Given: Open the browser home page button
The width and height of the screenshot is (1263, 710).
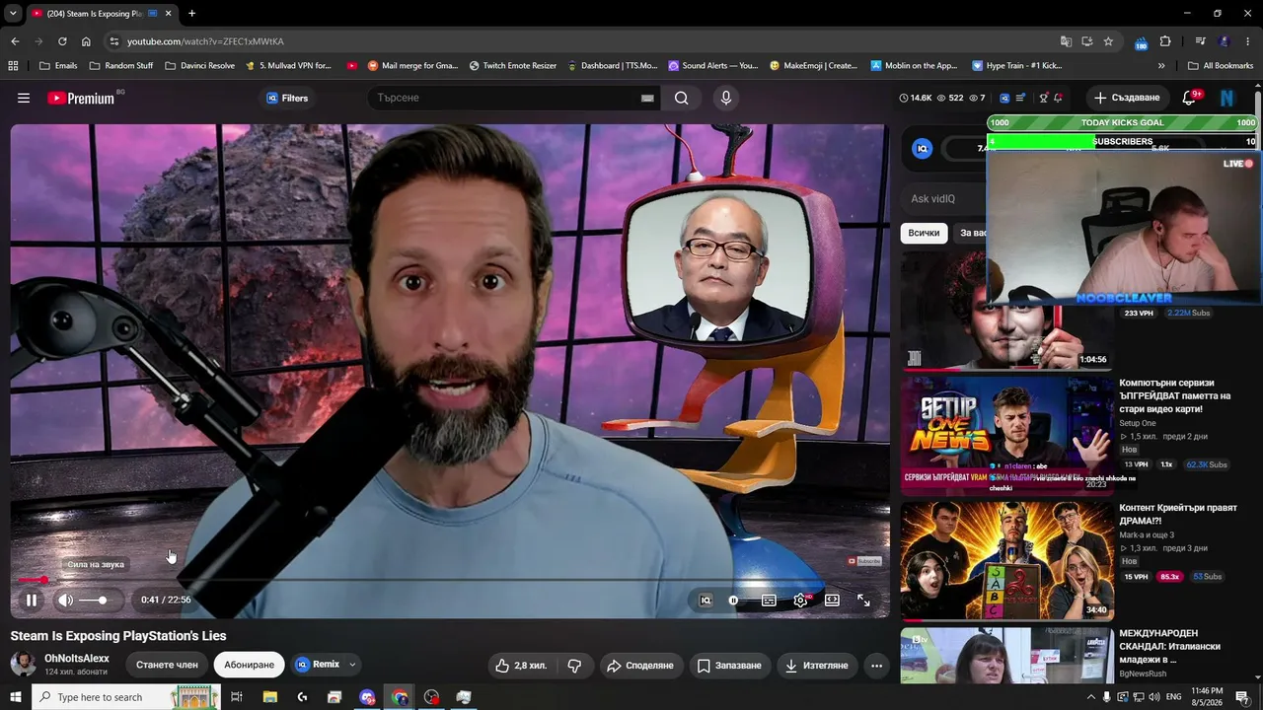Looking at the screenshot, I should pos(86,41).
